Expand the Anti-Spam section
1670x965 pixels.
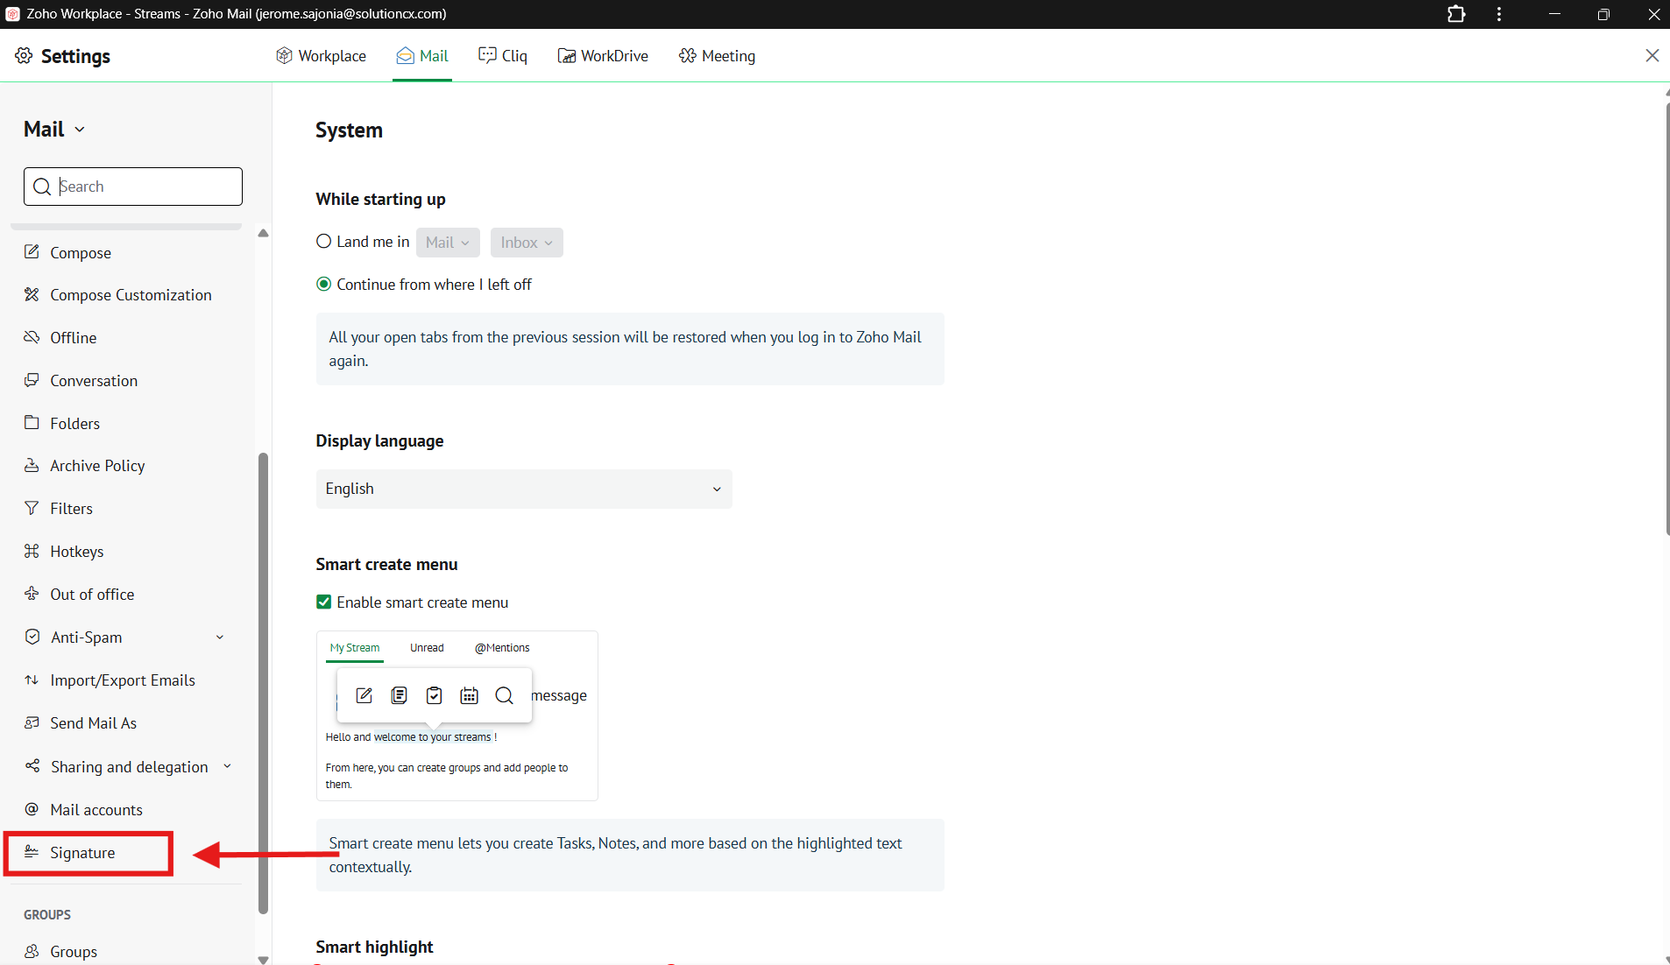(x=220, y=637)
